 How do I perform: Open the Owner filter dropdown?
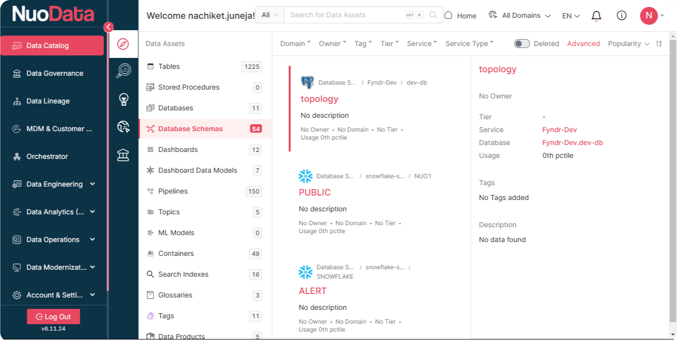(x=333, y=44)
